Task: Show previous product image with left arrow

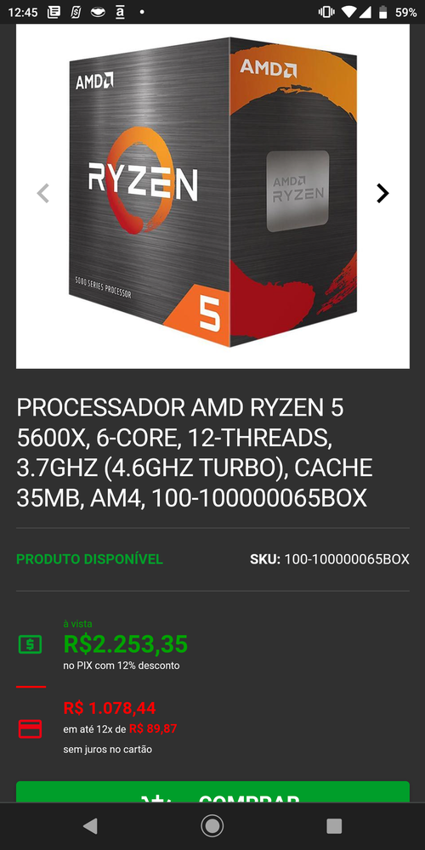Action: (x=42, y=193)
